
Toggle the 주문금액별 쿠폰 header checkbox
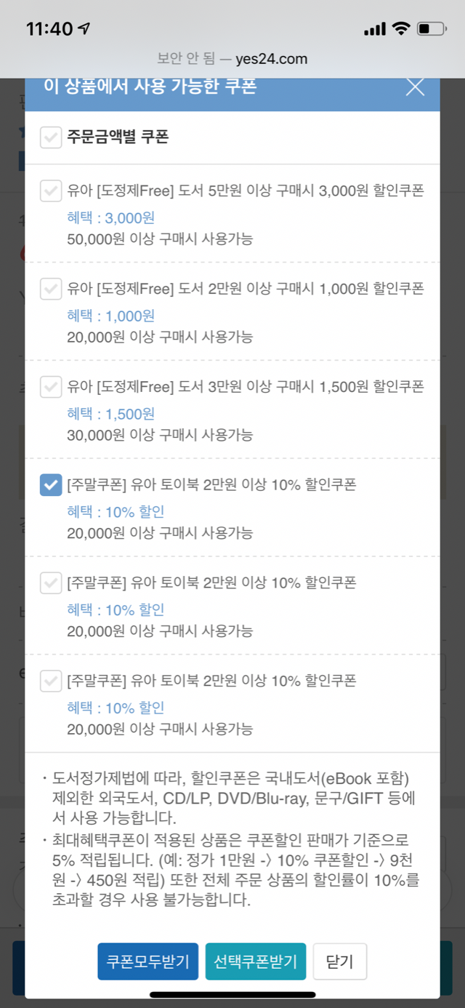coord(51,137)
